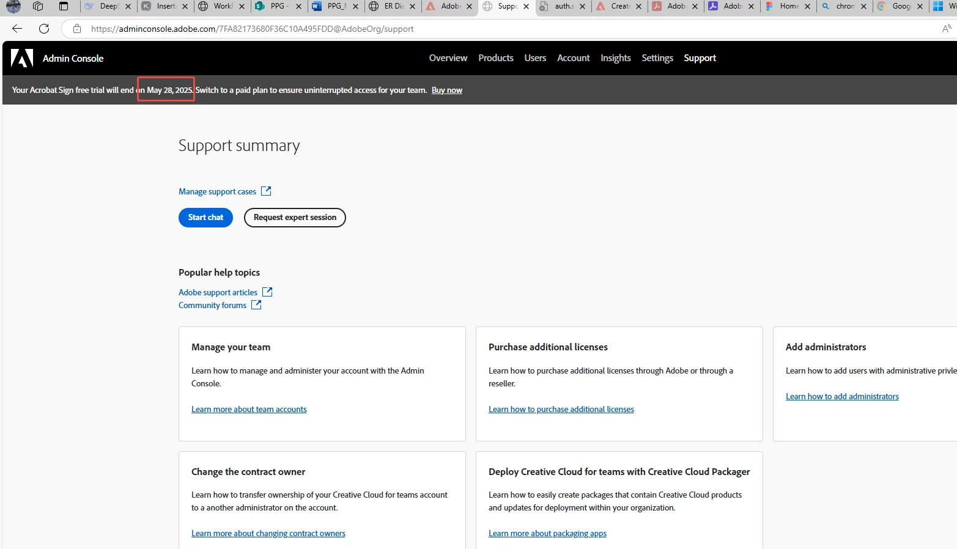Refresh the page with the reload icon
This screenshot has height=549, width=957.
[x=44, y=29]
